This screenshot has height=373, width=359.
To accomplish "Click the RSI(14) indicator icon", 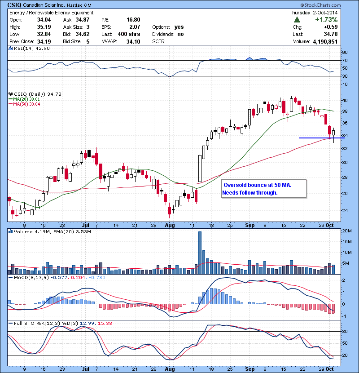I will pos(10,48).
